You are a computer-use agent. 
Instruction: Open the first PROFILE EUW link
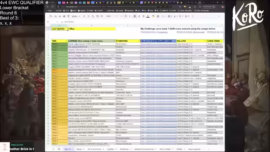(x=154, y=32)
